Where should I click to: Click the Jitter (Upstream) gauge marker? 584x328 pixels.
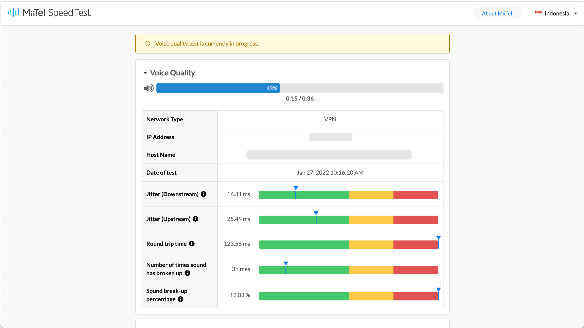[316, 217]
